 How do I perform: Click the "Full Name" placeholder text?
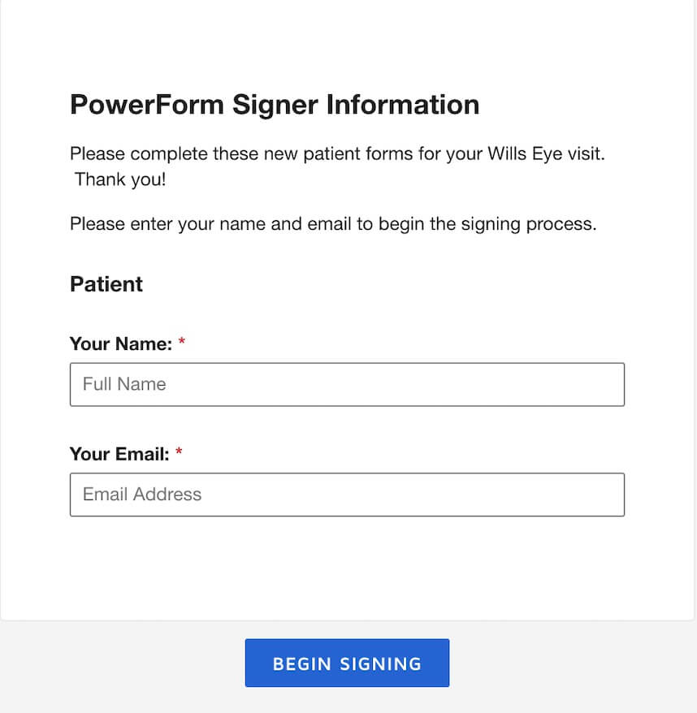click(x=124, y=384)
